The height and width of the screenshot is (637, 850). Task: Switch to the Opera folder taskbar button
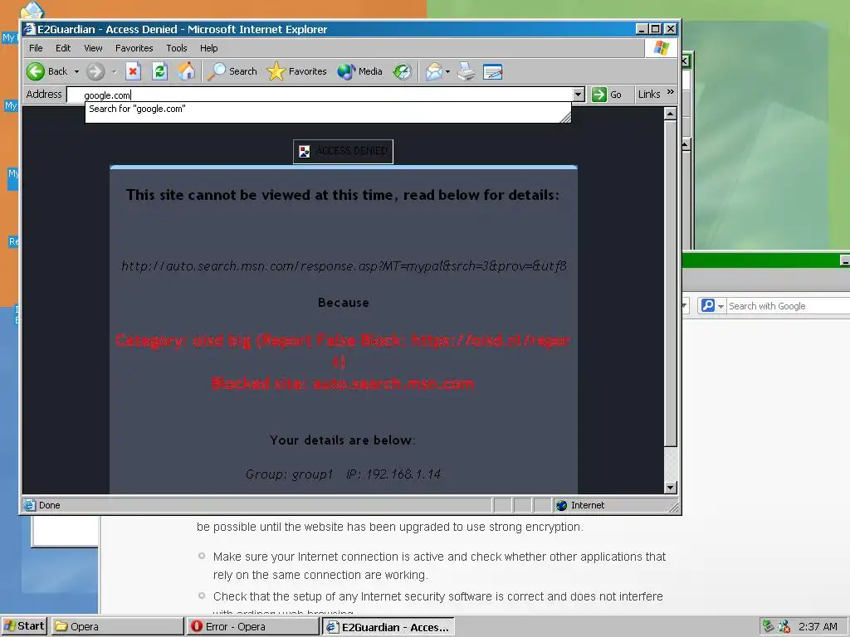click(118, 627)
